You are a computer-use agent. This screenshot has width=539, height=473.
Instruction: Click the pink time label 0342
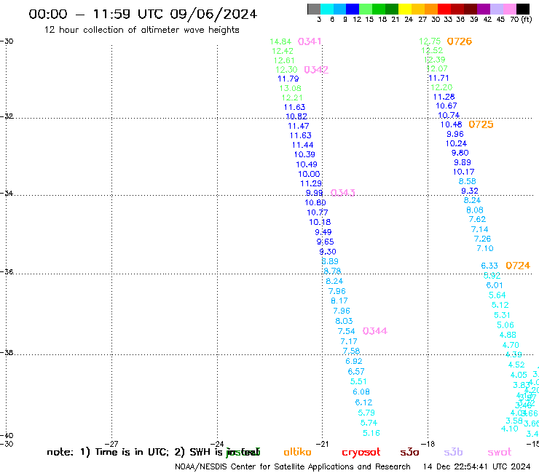tap(316, 70)
